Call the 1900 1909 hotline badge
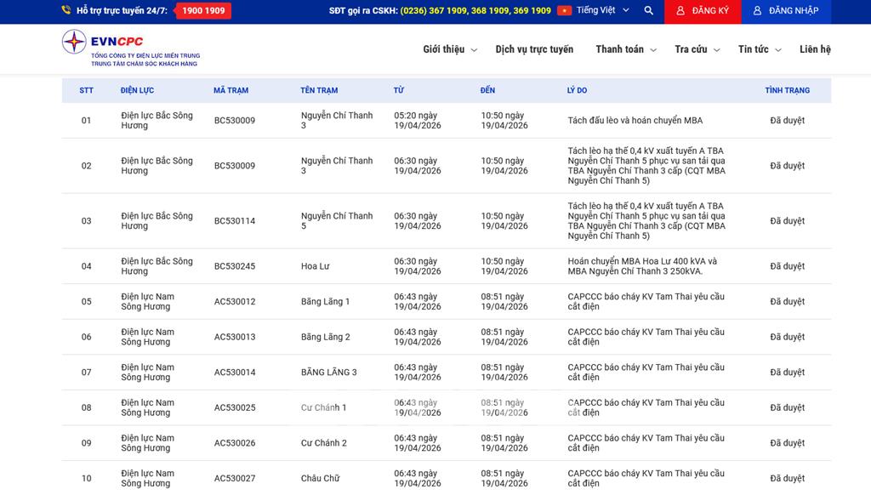 click(x=203, y=11)
